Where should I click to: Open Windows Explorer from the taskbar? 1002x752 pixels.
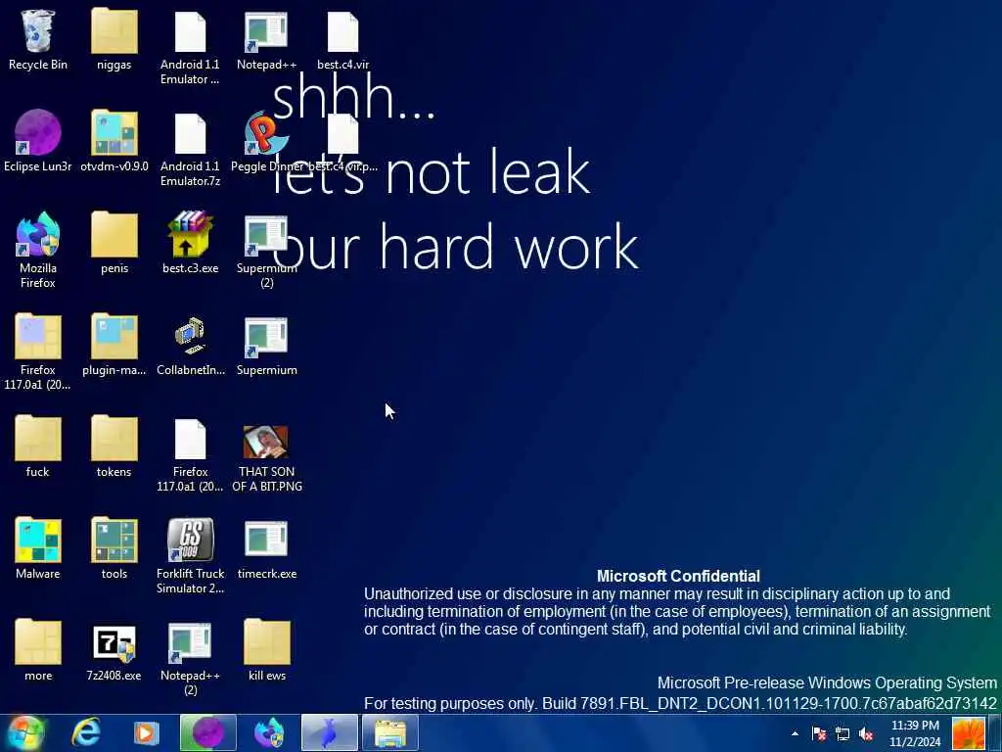tap(389, 732)
